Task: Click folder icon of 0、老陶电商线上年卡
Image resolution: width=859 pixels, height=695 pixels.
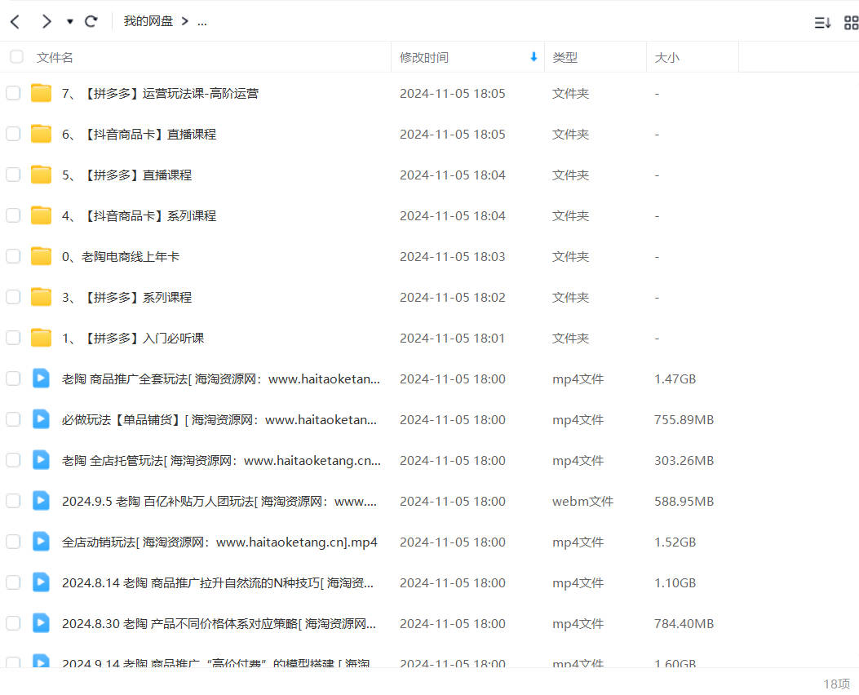Action: coord(41,256)
